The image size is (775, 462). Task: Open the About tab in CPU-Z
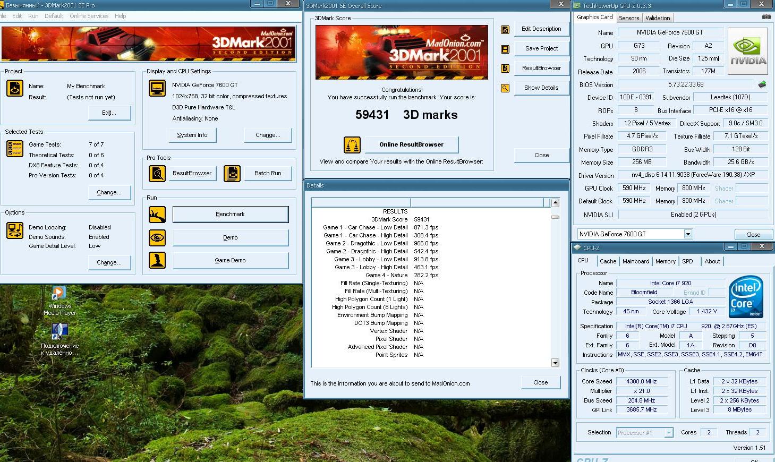(712, 261)
